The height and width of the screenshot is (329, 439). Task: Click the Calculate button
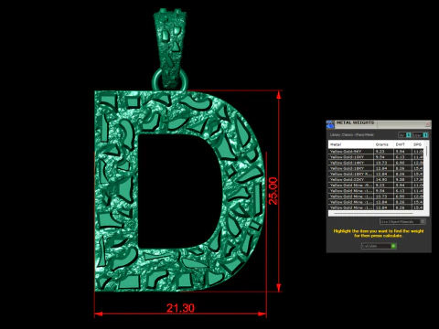379,246
